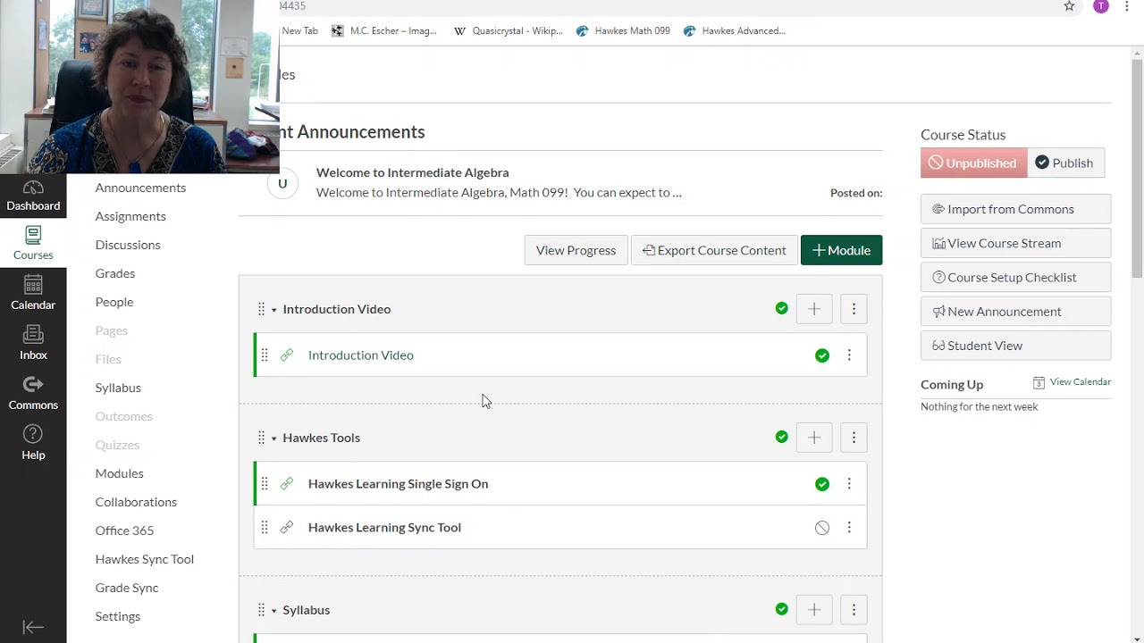
Task: Click Export Course Content button
Action: pos(714,250)
